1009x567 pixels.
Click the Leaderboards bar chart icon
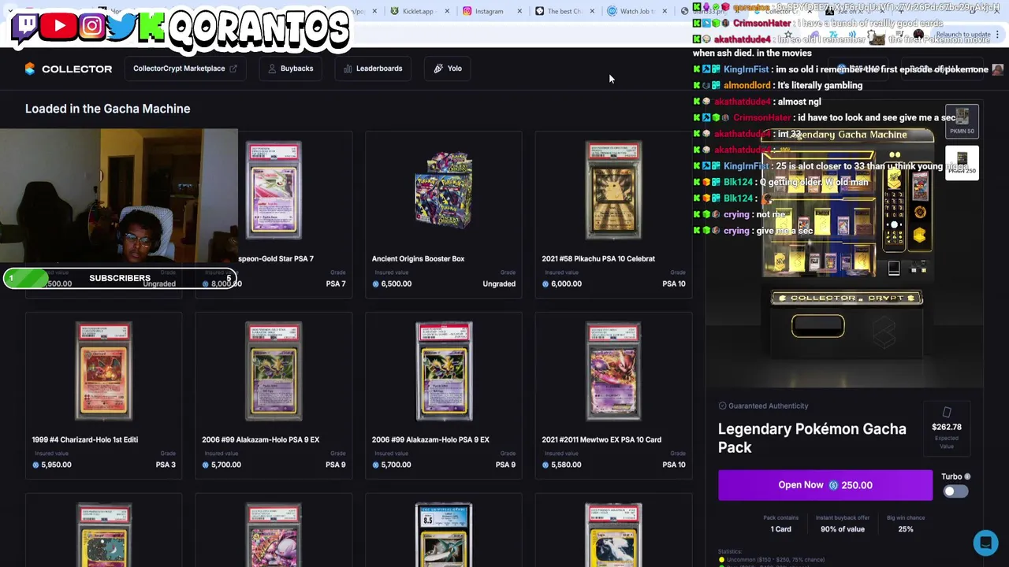[348, 69]
